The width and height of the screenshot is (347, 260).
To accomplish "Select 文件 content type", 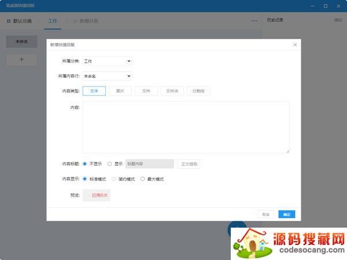I will (146, 91).
